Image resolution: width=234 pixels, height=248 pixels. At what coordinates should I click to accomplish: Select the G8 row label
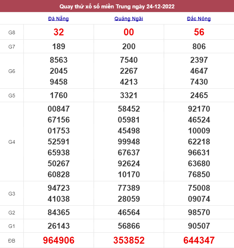pos(12,32)
